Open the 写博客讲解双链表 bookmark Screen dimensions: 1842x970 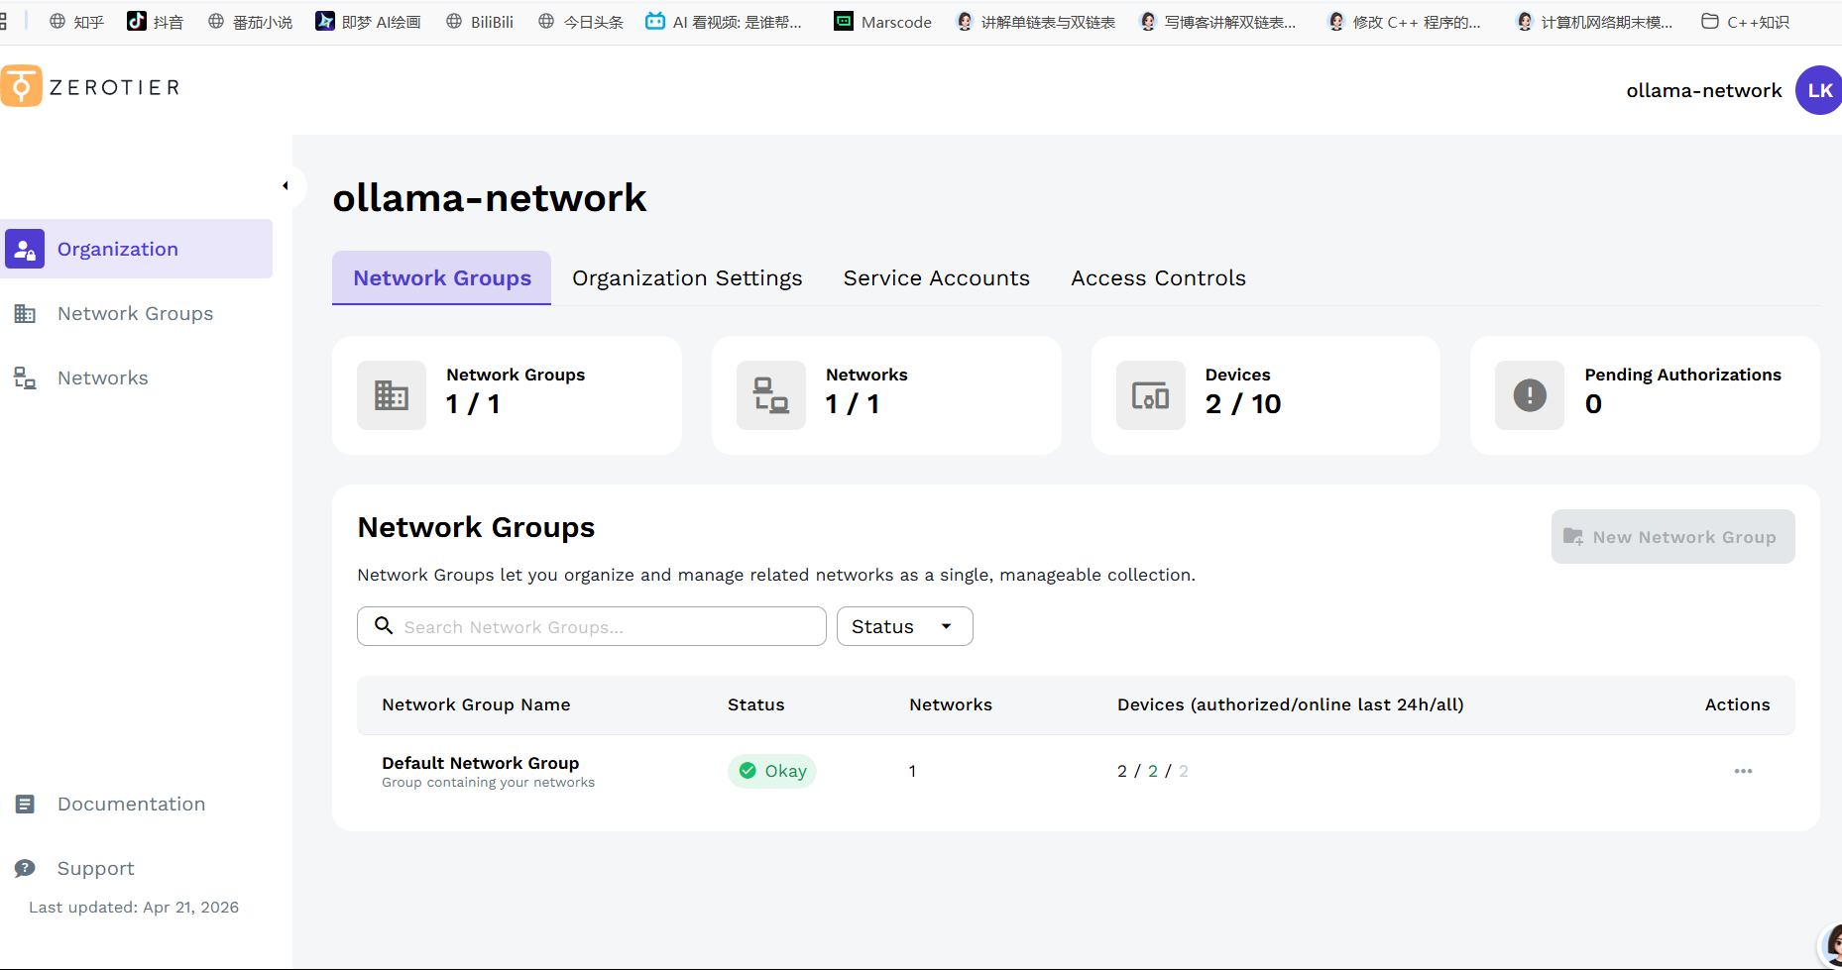(x=1217, y=21)
